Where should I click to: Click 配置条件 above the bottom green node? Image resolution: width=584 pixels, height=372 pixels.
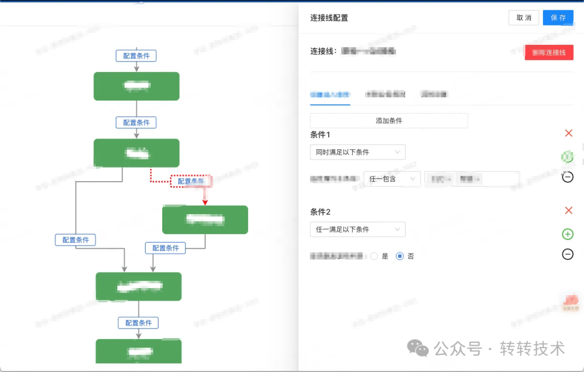coord(138,323)
